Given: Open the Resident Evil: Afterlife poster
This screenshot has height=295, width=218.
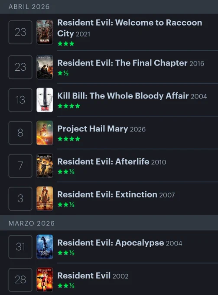Looking at the screenshot, I should pyautogui.click(x=45, y=166).
